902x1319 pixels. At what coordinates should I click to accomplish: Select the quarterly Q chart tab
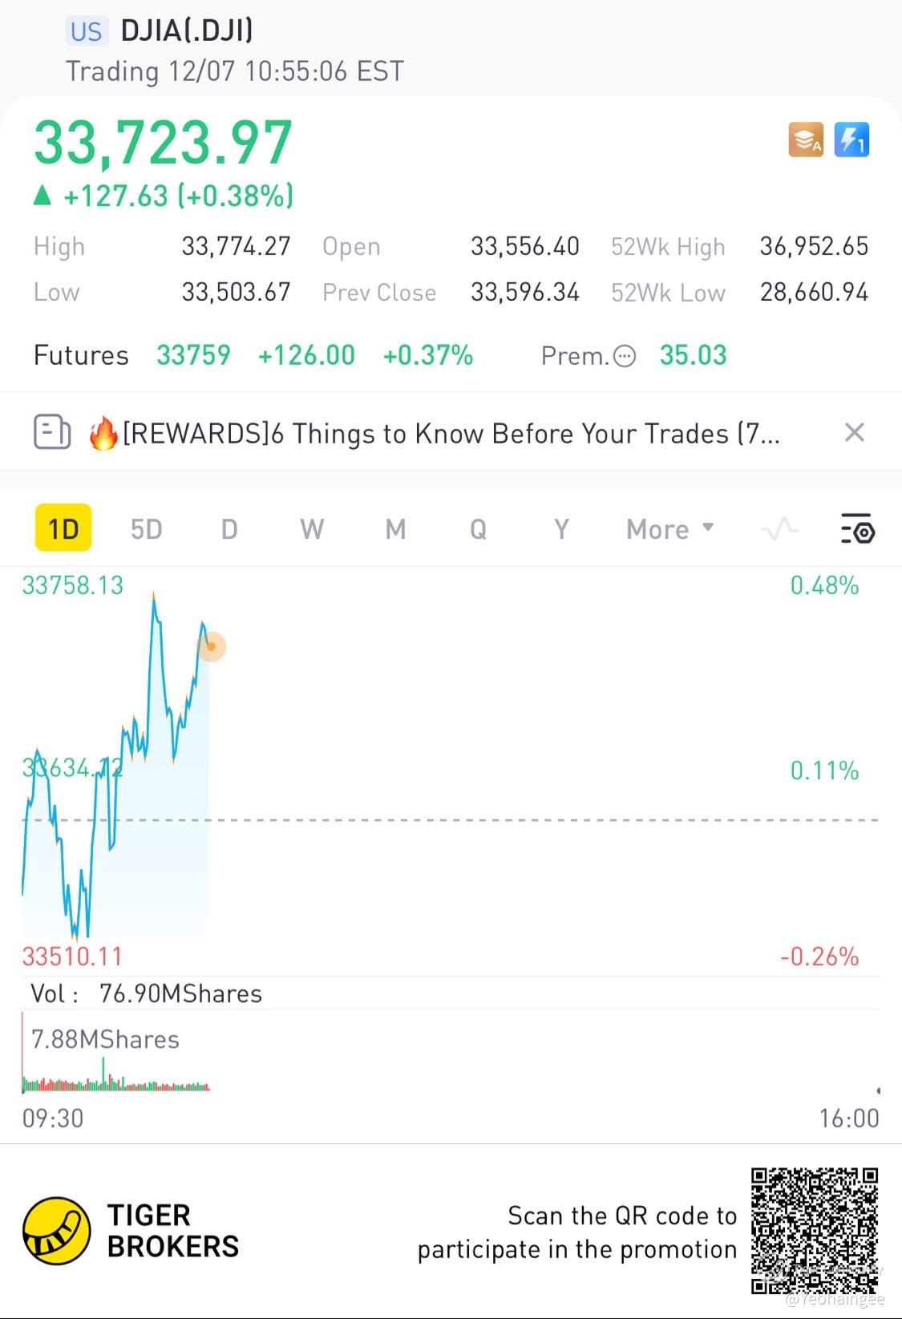pyautogui.click(x=478, y=529)
